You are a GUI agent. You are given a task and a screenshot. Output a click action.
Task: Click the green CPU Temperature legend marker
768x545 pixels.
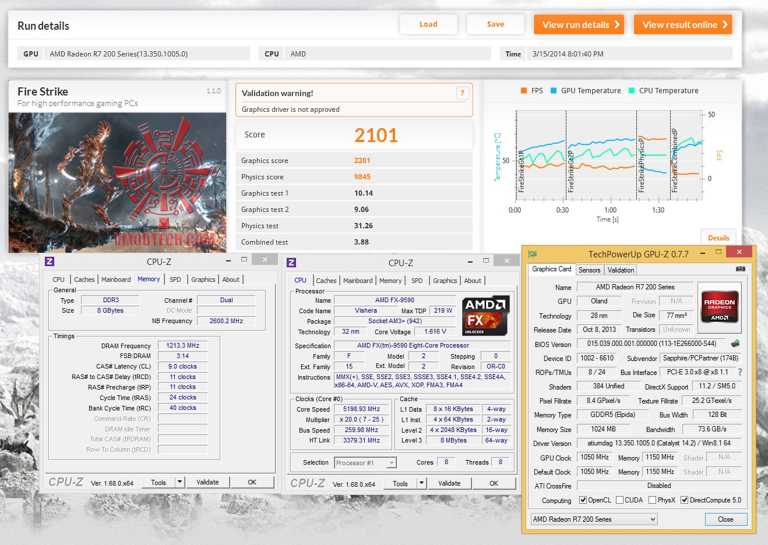[x=631, y=91]
